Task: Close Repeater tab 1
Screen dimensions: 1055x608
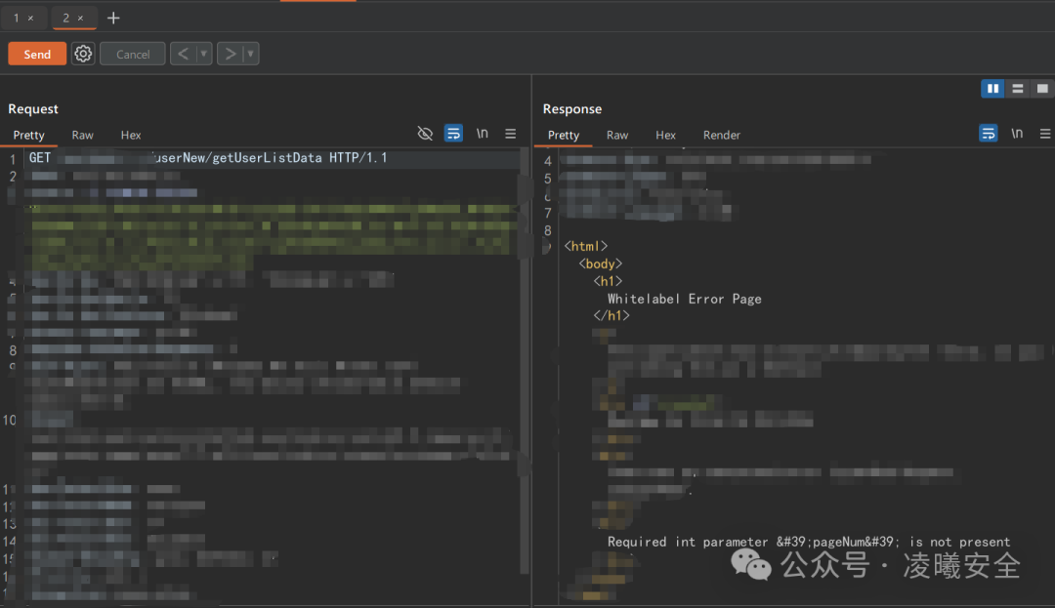Action: point(31,19)
